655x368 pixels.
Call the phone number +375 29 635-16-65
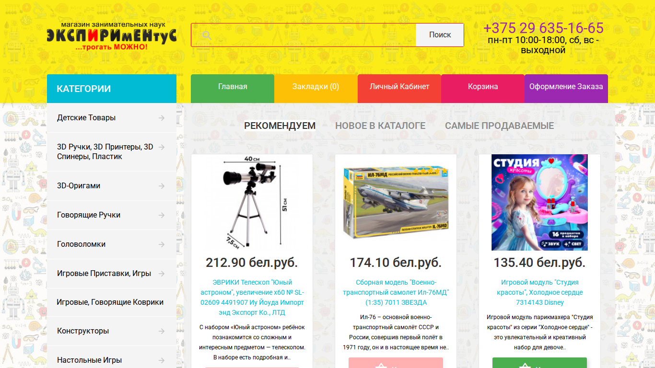point(543,28)
